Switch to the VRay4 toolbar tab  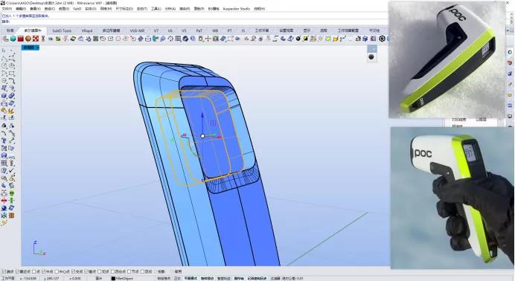[x=87, y=30]
